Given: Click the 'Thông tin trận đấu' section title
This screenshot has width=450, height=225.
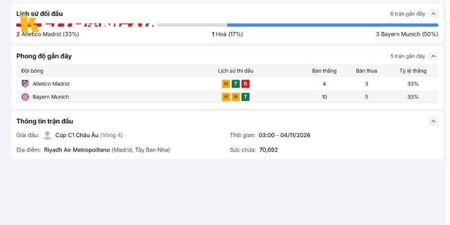Looking at the screenshot, I should (x=45, y=121).
